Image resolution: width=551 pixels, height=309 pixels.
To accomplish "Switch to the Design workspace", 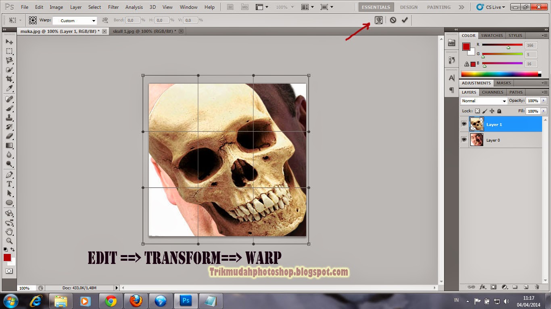I will click(409, 7).
